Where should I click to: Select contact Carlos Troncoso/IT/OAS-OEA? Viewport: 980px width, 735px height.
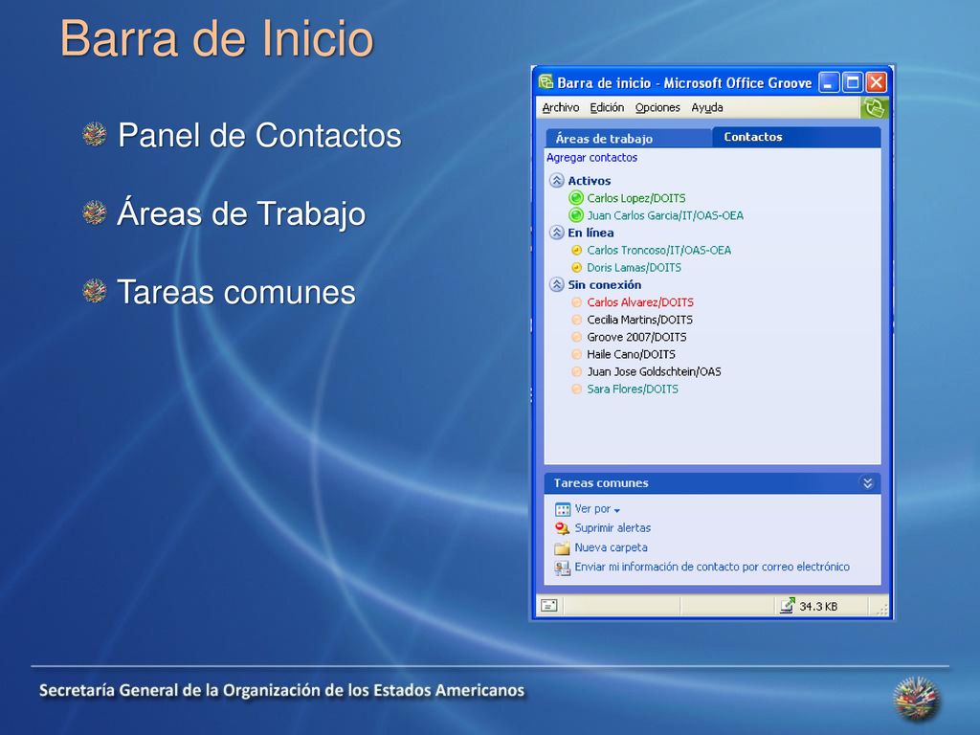point(658,250)
